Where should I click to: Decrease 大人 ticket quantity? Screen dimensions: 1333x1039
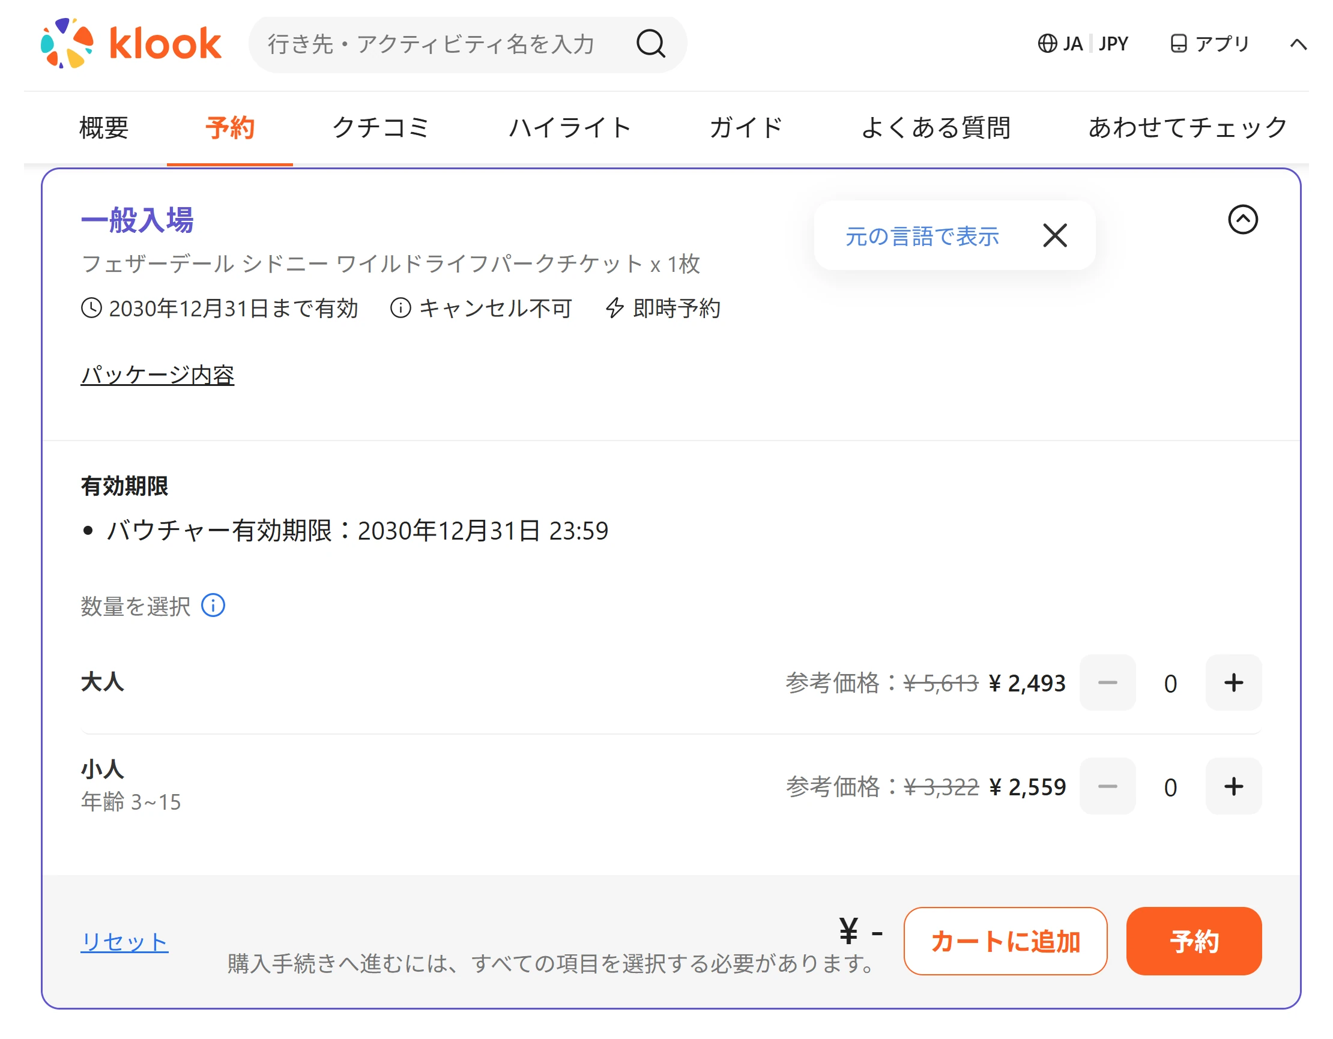coord(1107,682)
